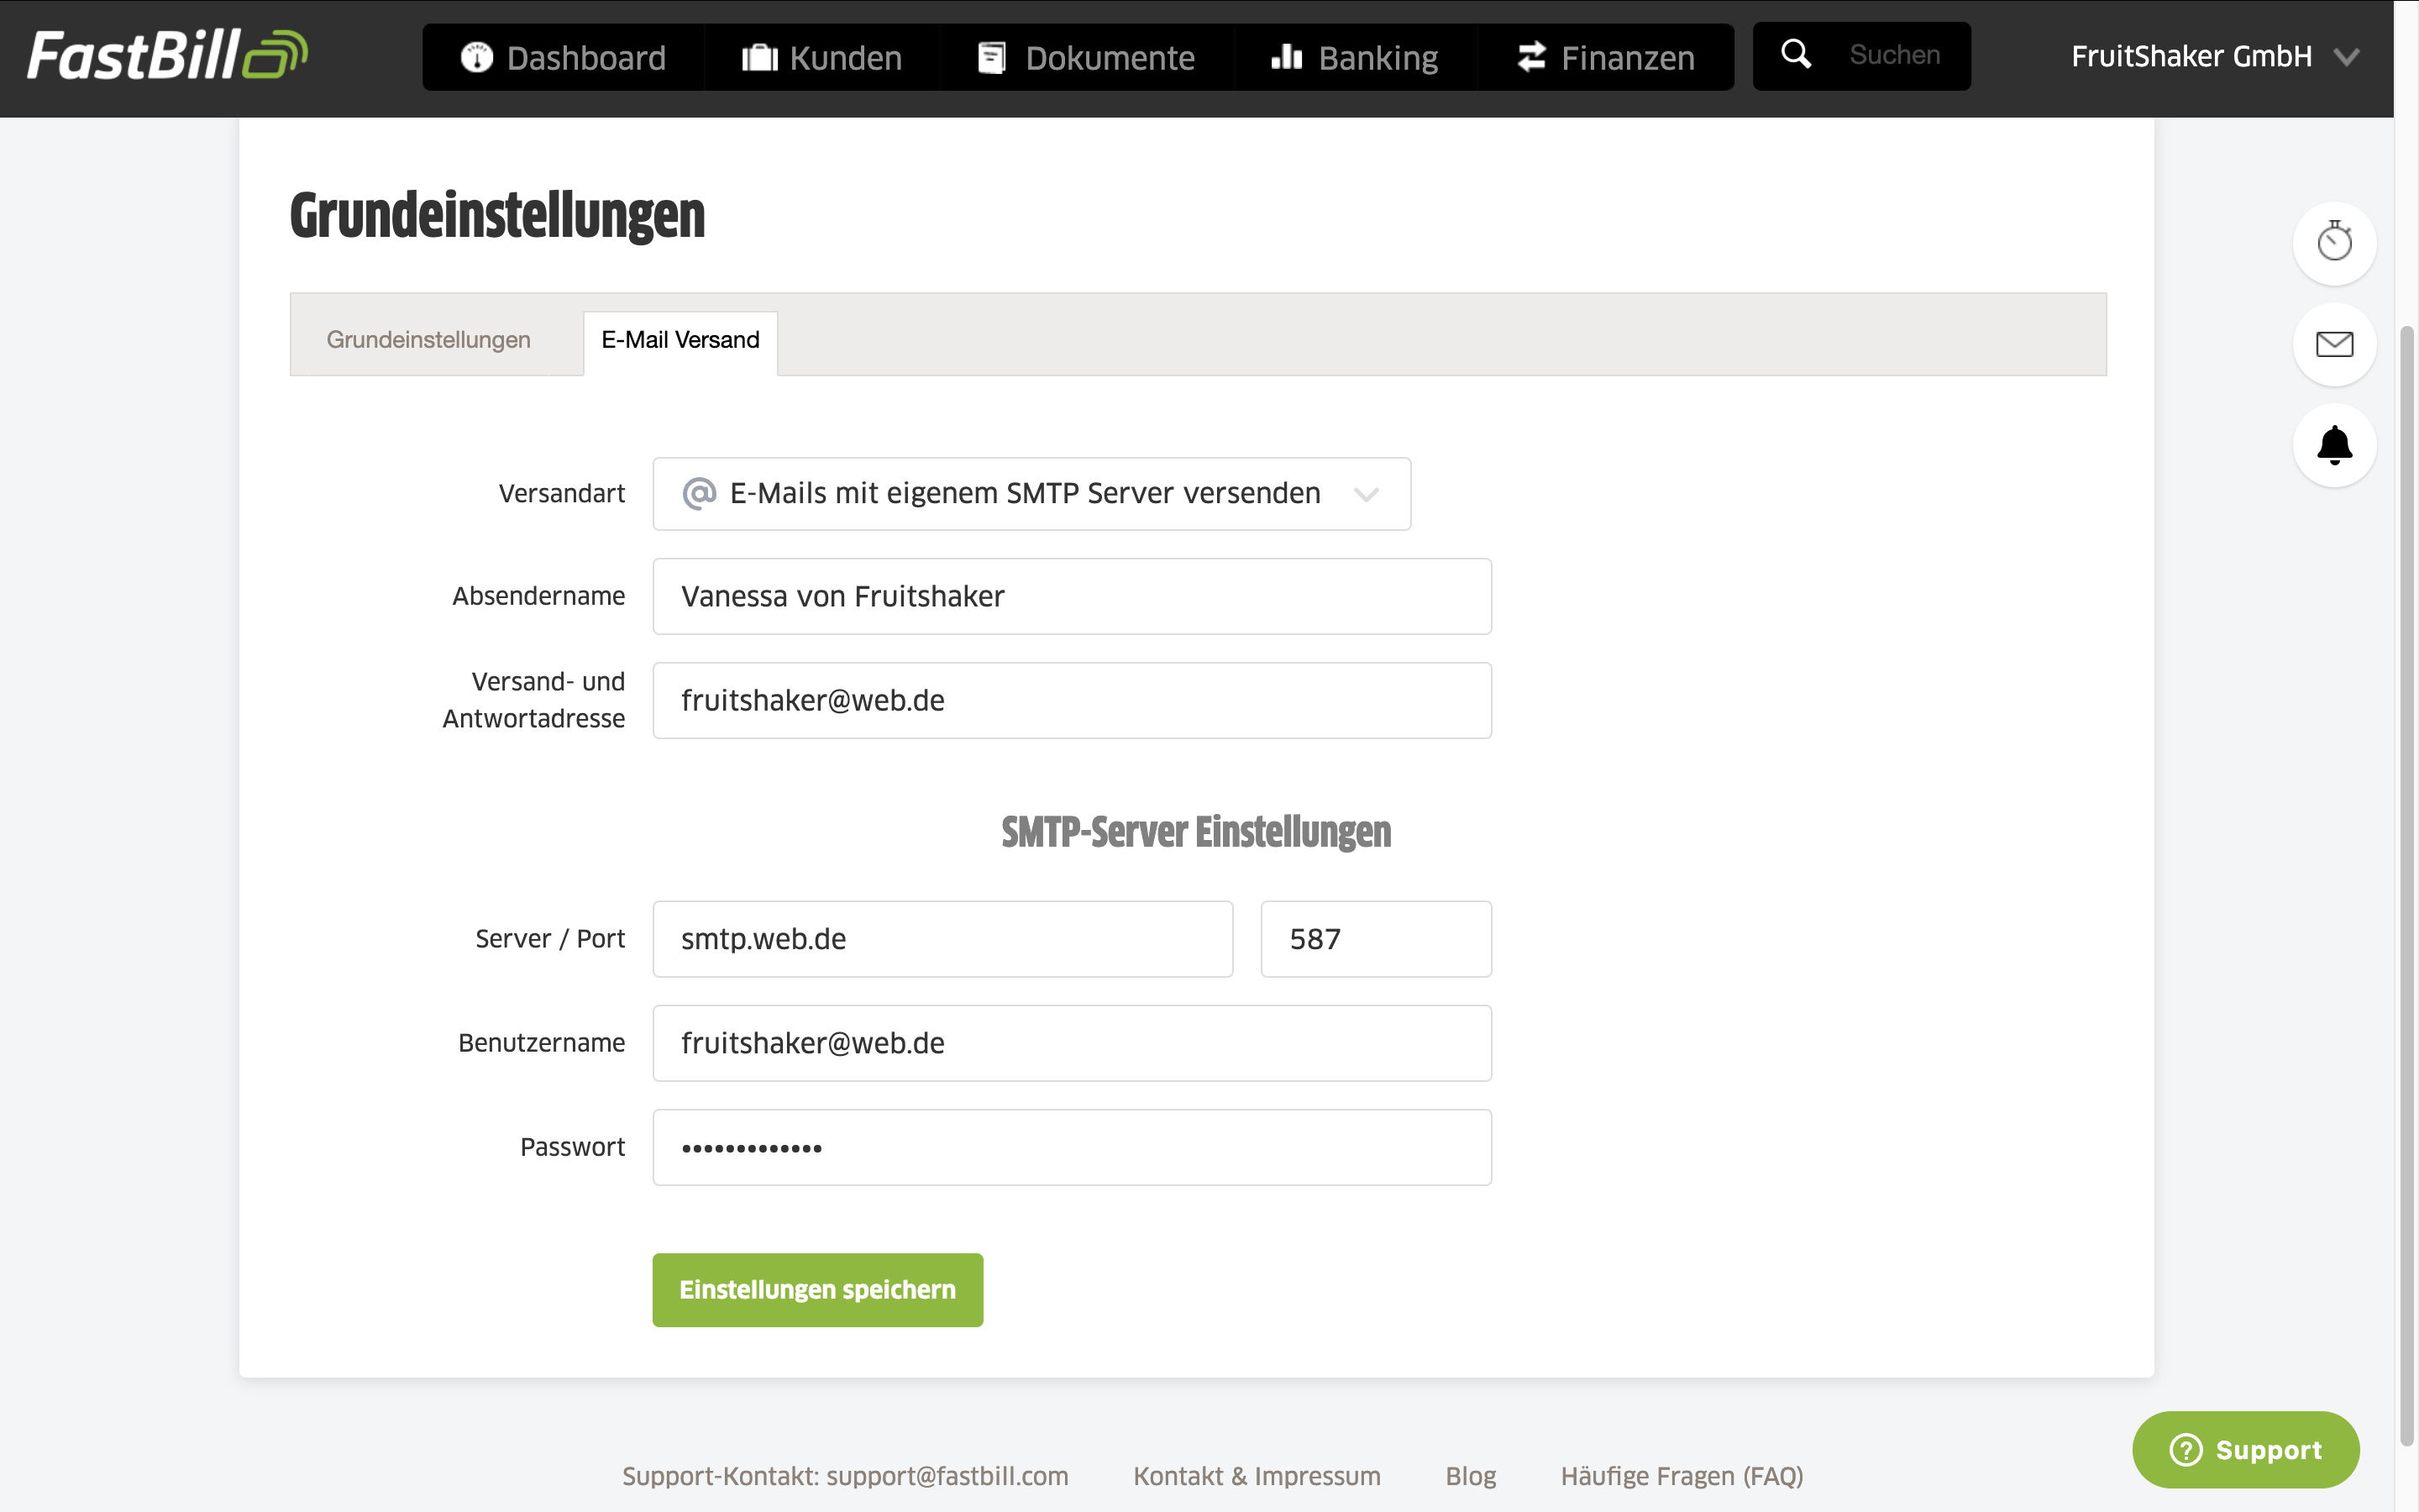Image resolution: width=2419 pixels, height=1512 pixels.
Task: Click the magnifier search icon
Action: (x=1797, y=55)
